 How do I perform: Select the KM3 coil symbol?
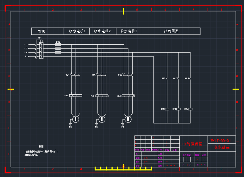coord(190,109)
